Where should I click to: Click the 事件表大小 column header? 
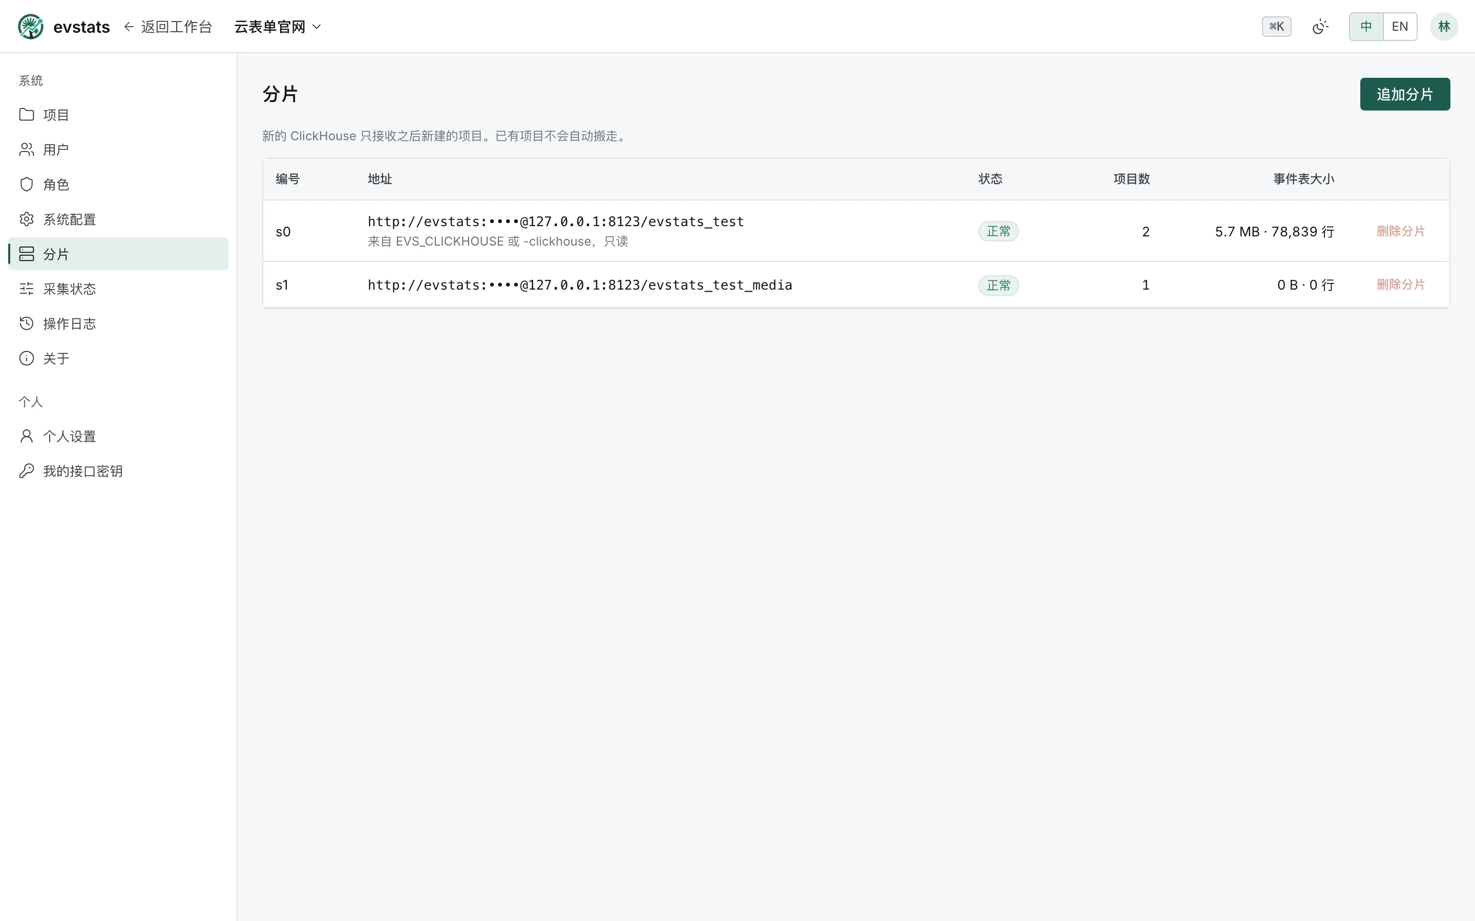[1303, 179]
